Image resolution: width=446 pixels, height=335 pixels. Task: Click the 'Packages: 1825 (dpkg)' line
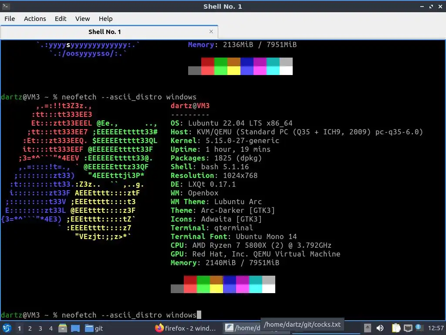coord(216,158)
